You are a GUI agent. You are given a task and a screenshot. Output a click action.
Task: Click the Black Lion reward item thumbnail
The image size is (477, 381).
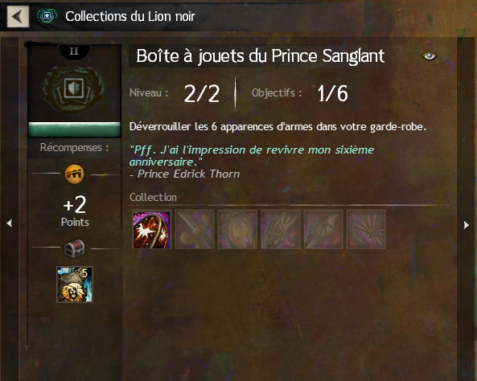(75, 285)
